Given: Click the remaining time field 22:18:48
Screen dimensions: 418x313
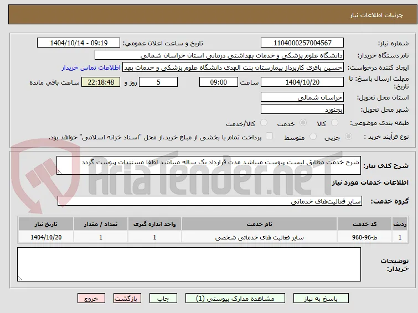Looking at the screenshot, I should click(101, 82).
